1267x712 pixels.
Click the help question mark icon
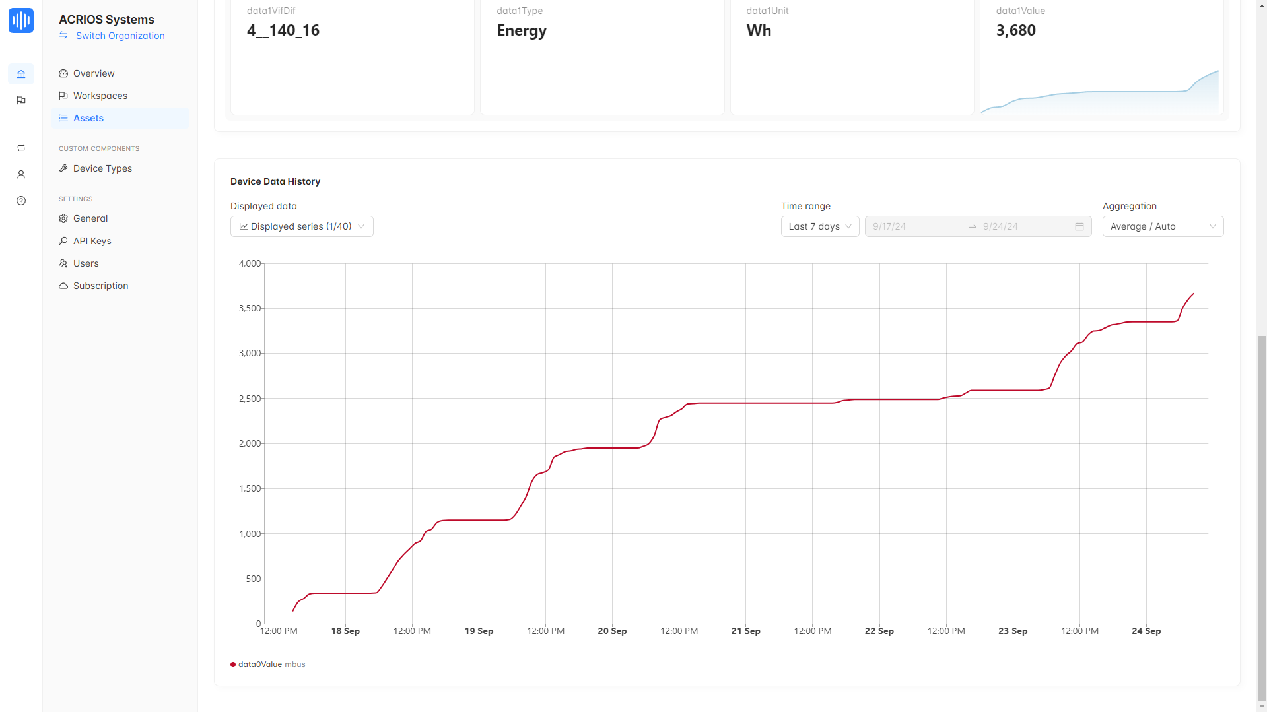(x=21, y=201)
